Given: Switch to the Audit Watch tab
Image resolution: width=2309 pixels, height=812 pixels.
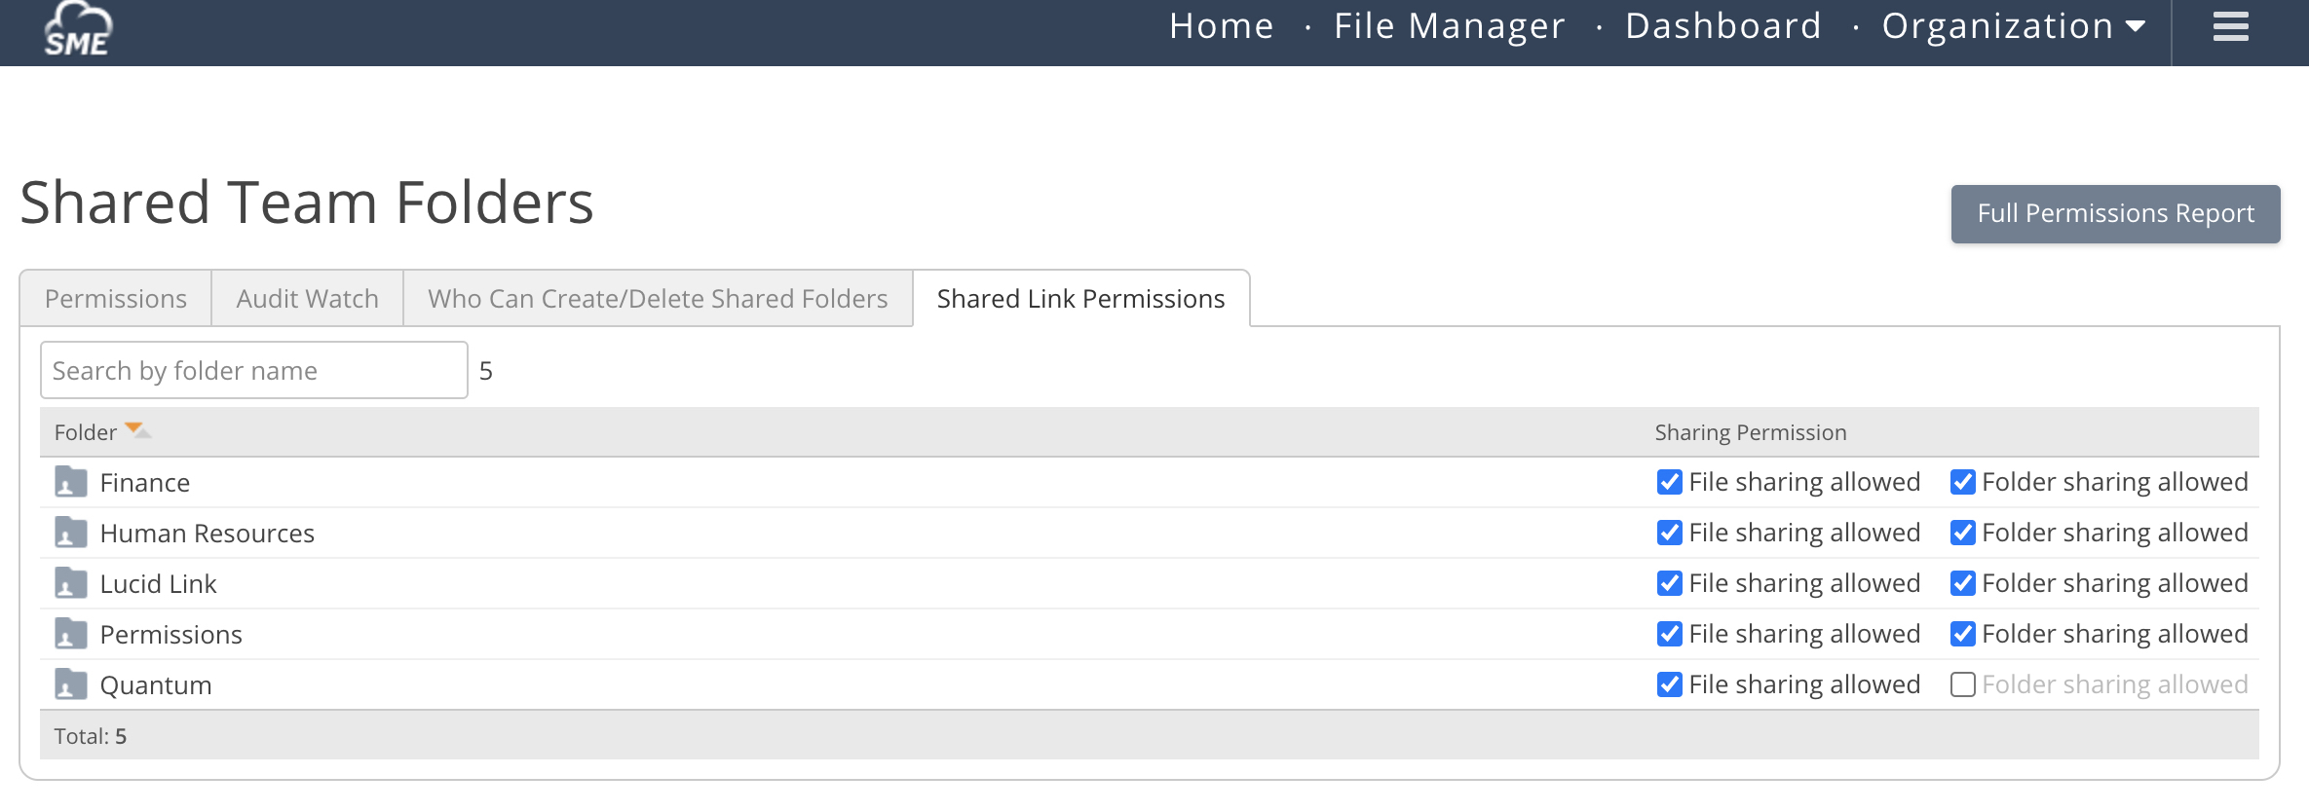Looking at the screenshot, I should (307, 299).
